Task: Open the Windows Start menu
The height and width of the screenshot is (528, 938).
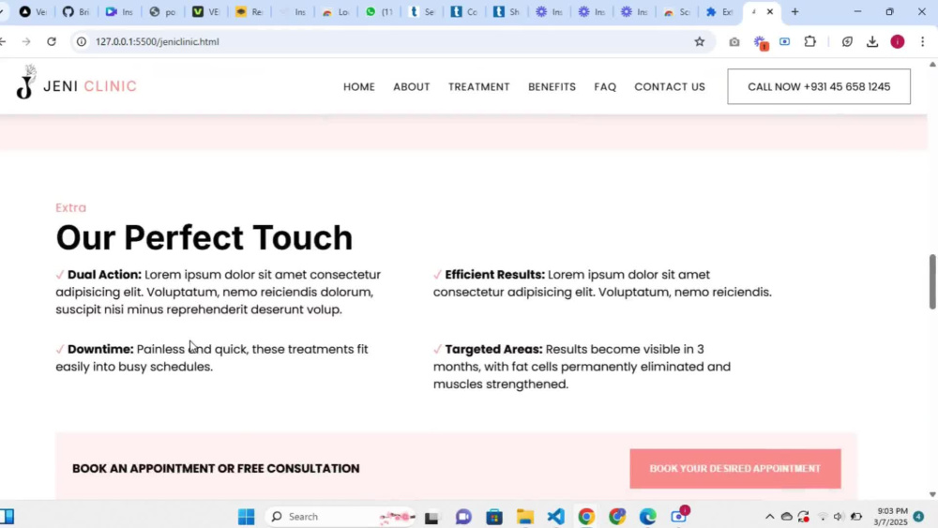Action: click(x=246, y=517)
